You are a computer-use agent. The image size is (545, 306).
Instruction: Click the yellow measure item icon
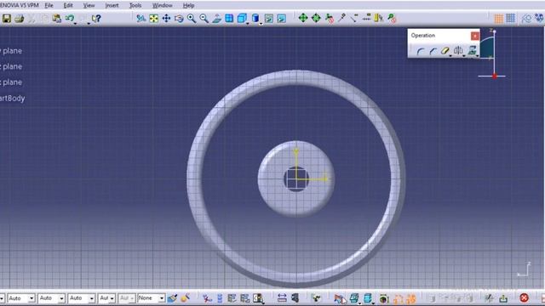point(378,18)
